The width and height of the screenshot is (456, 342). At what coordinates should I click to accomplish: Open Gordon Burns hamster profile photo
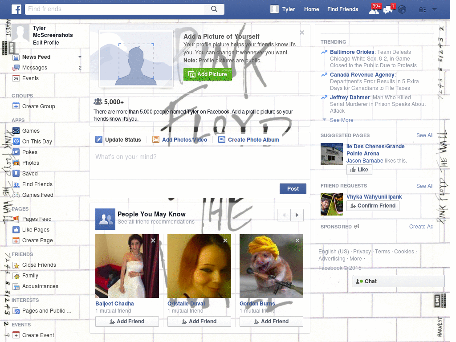pos(271,266)
